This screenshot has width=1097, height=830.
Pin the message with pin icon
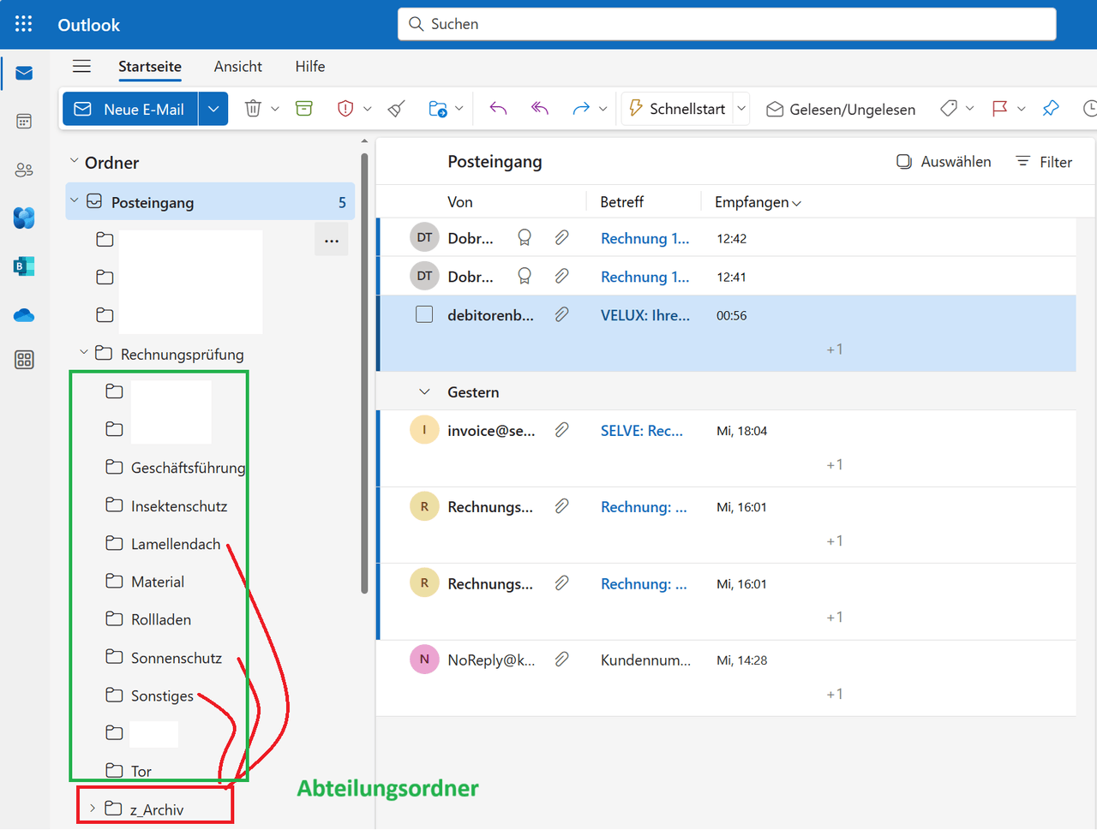tap(1051, 109)
